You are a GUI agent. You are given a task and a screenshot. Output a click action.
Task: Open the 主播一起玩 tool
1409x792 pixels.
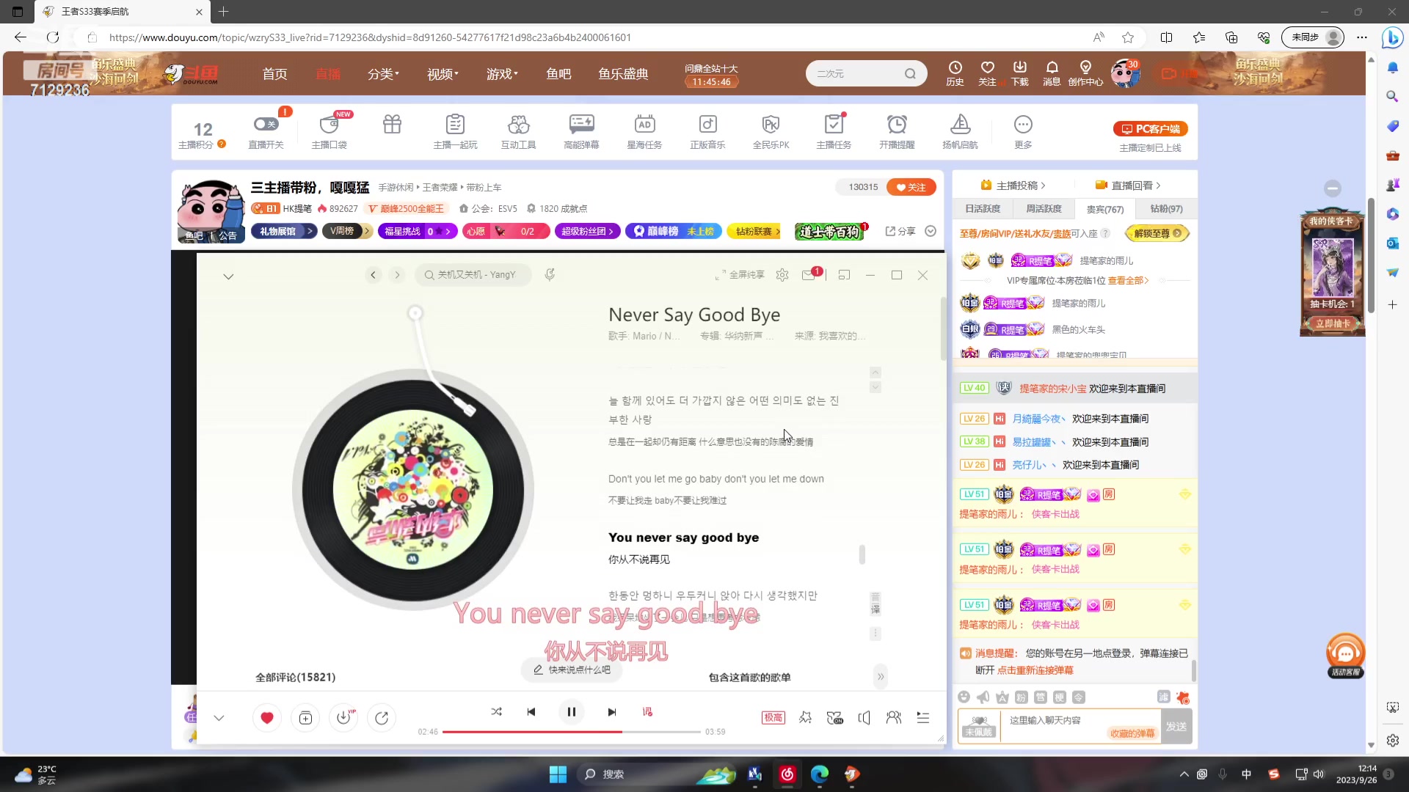click(x=455, y=131)
